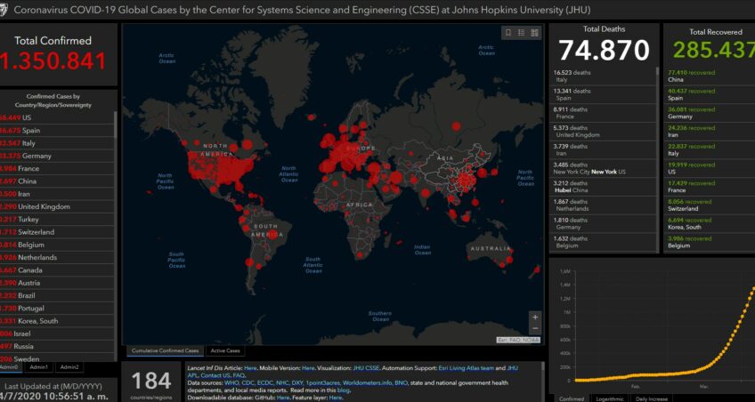Image resolution: width=755 pixels, height=402 pixels.
Task: Click the Hubei China deaths entry
Action: point(603,187)
